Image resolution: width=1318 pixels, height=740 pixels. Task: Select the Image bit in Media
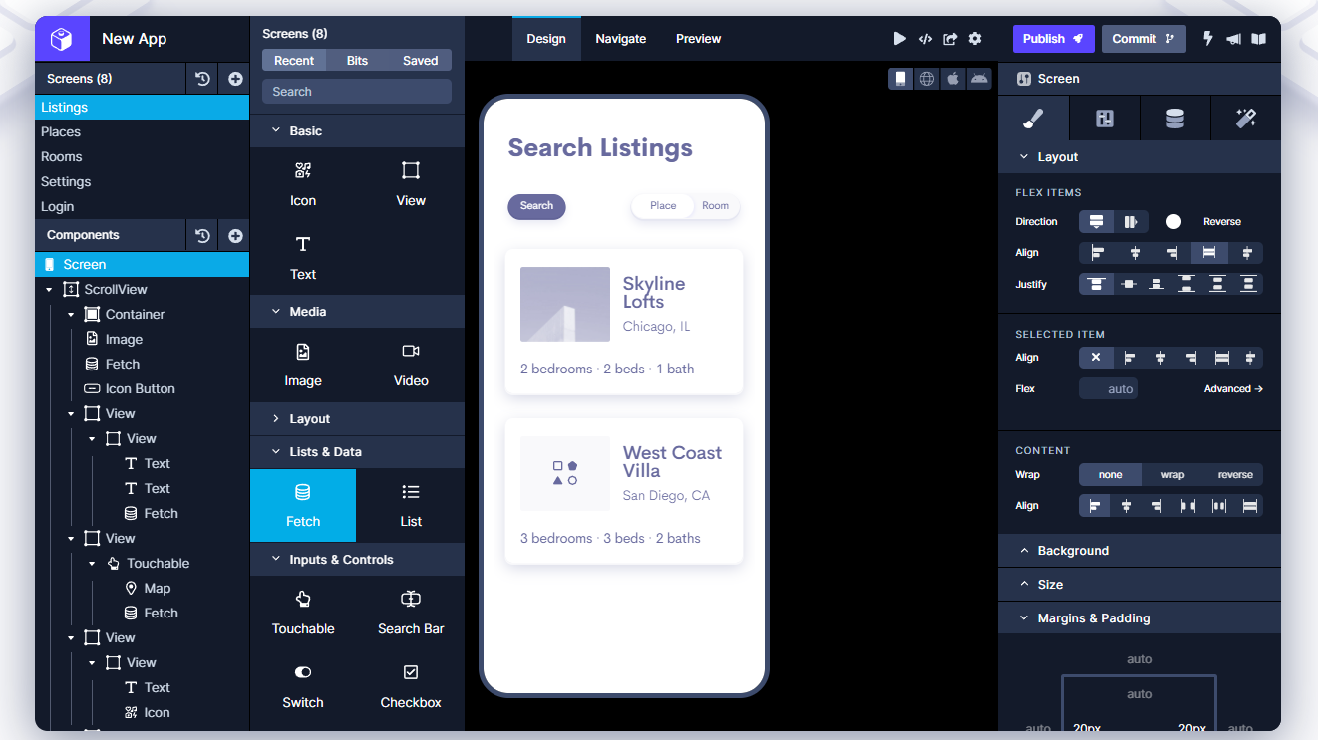point(303,365)
